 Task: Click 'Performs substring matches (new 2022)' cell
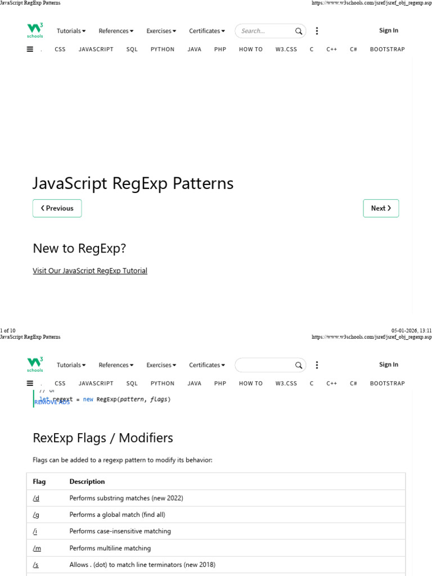click(127, 498)
